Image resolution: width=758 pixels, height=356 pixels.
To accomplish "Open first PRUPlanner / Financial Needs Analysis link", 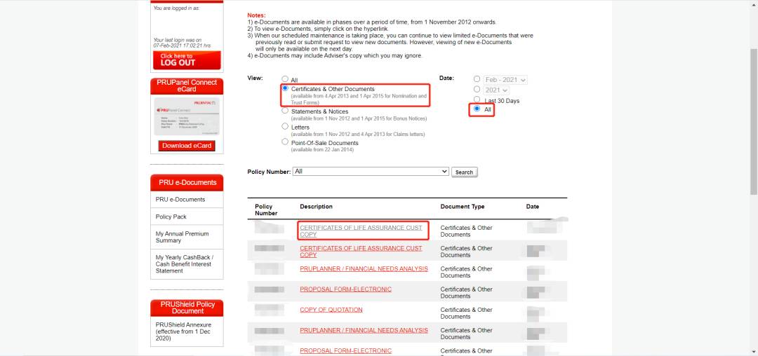I will coord(364,268).
